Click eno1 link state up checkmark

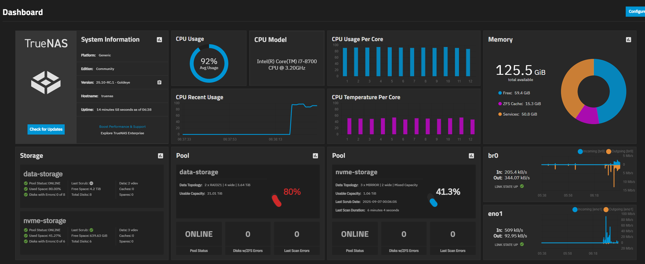point(522,244)
